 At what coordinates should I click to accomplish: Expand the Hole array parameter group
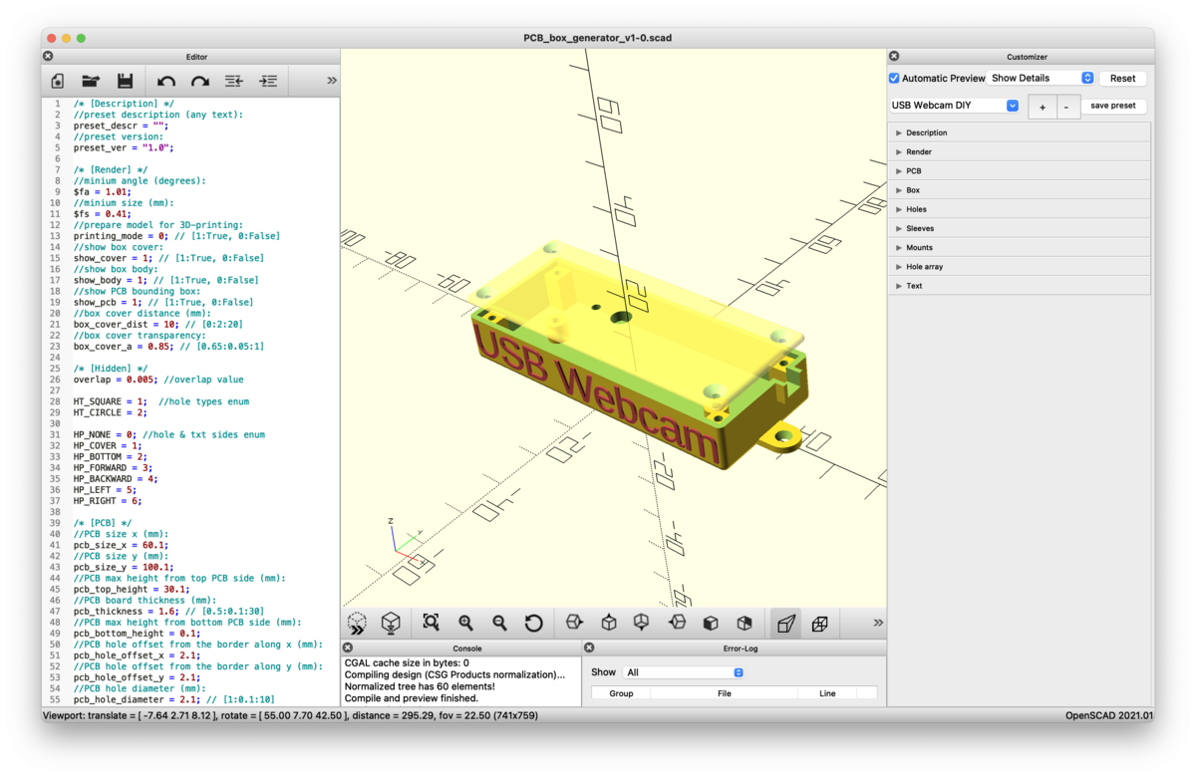click(x=1019, y=266)
